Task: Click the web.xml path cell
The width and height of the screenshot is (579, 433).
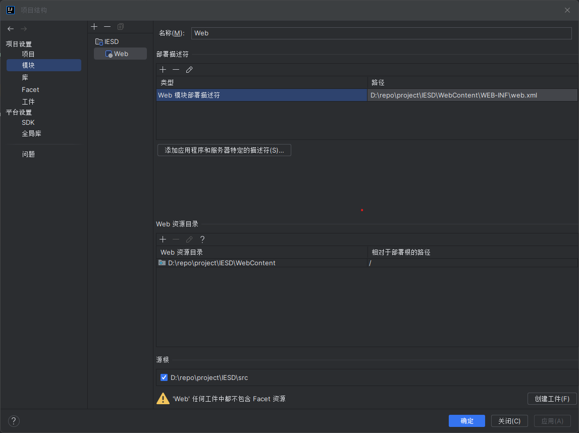Action: (472, 95)
